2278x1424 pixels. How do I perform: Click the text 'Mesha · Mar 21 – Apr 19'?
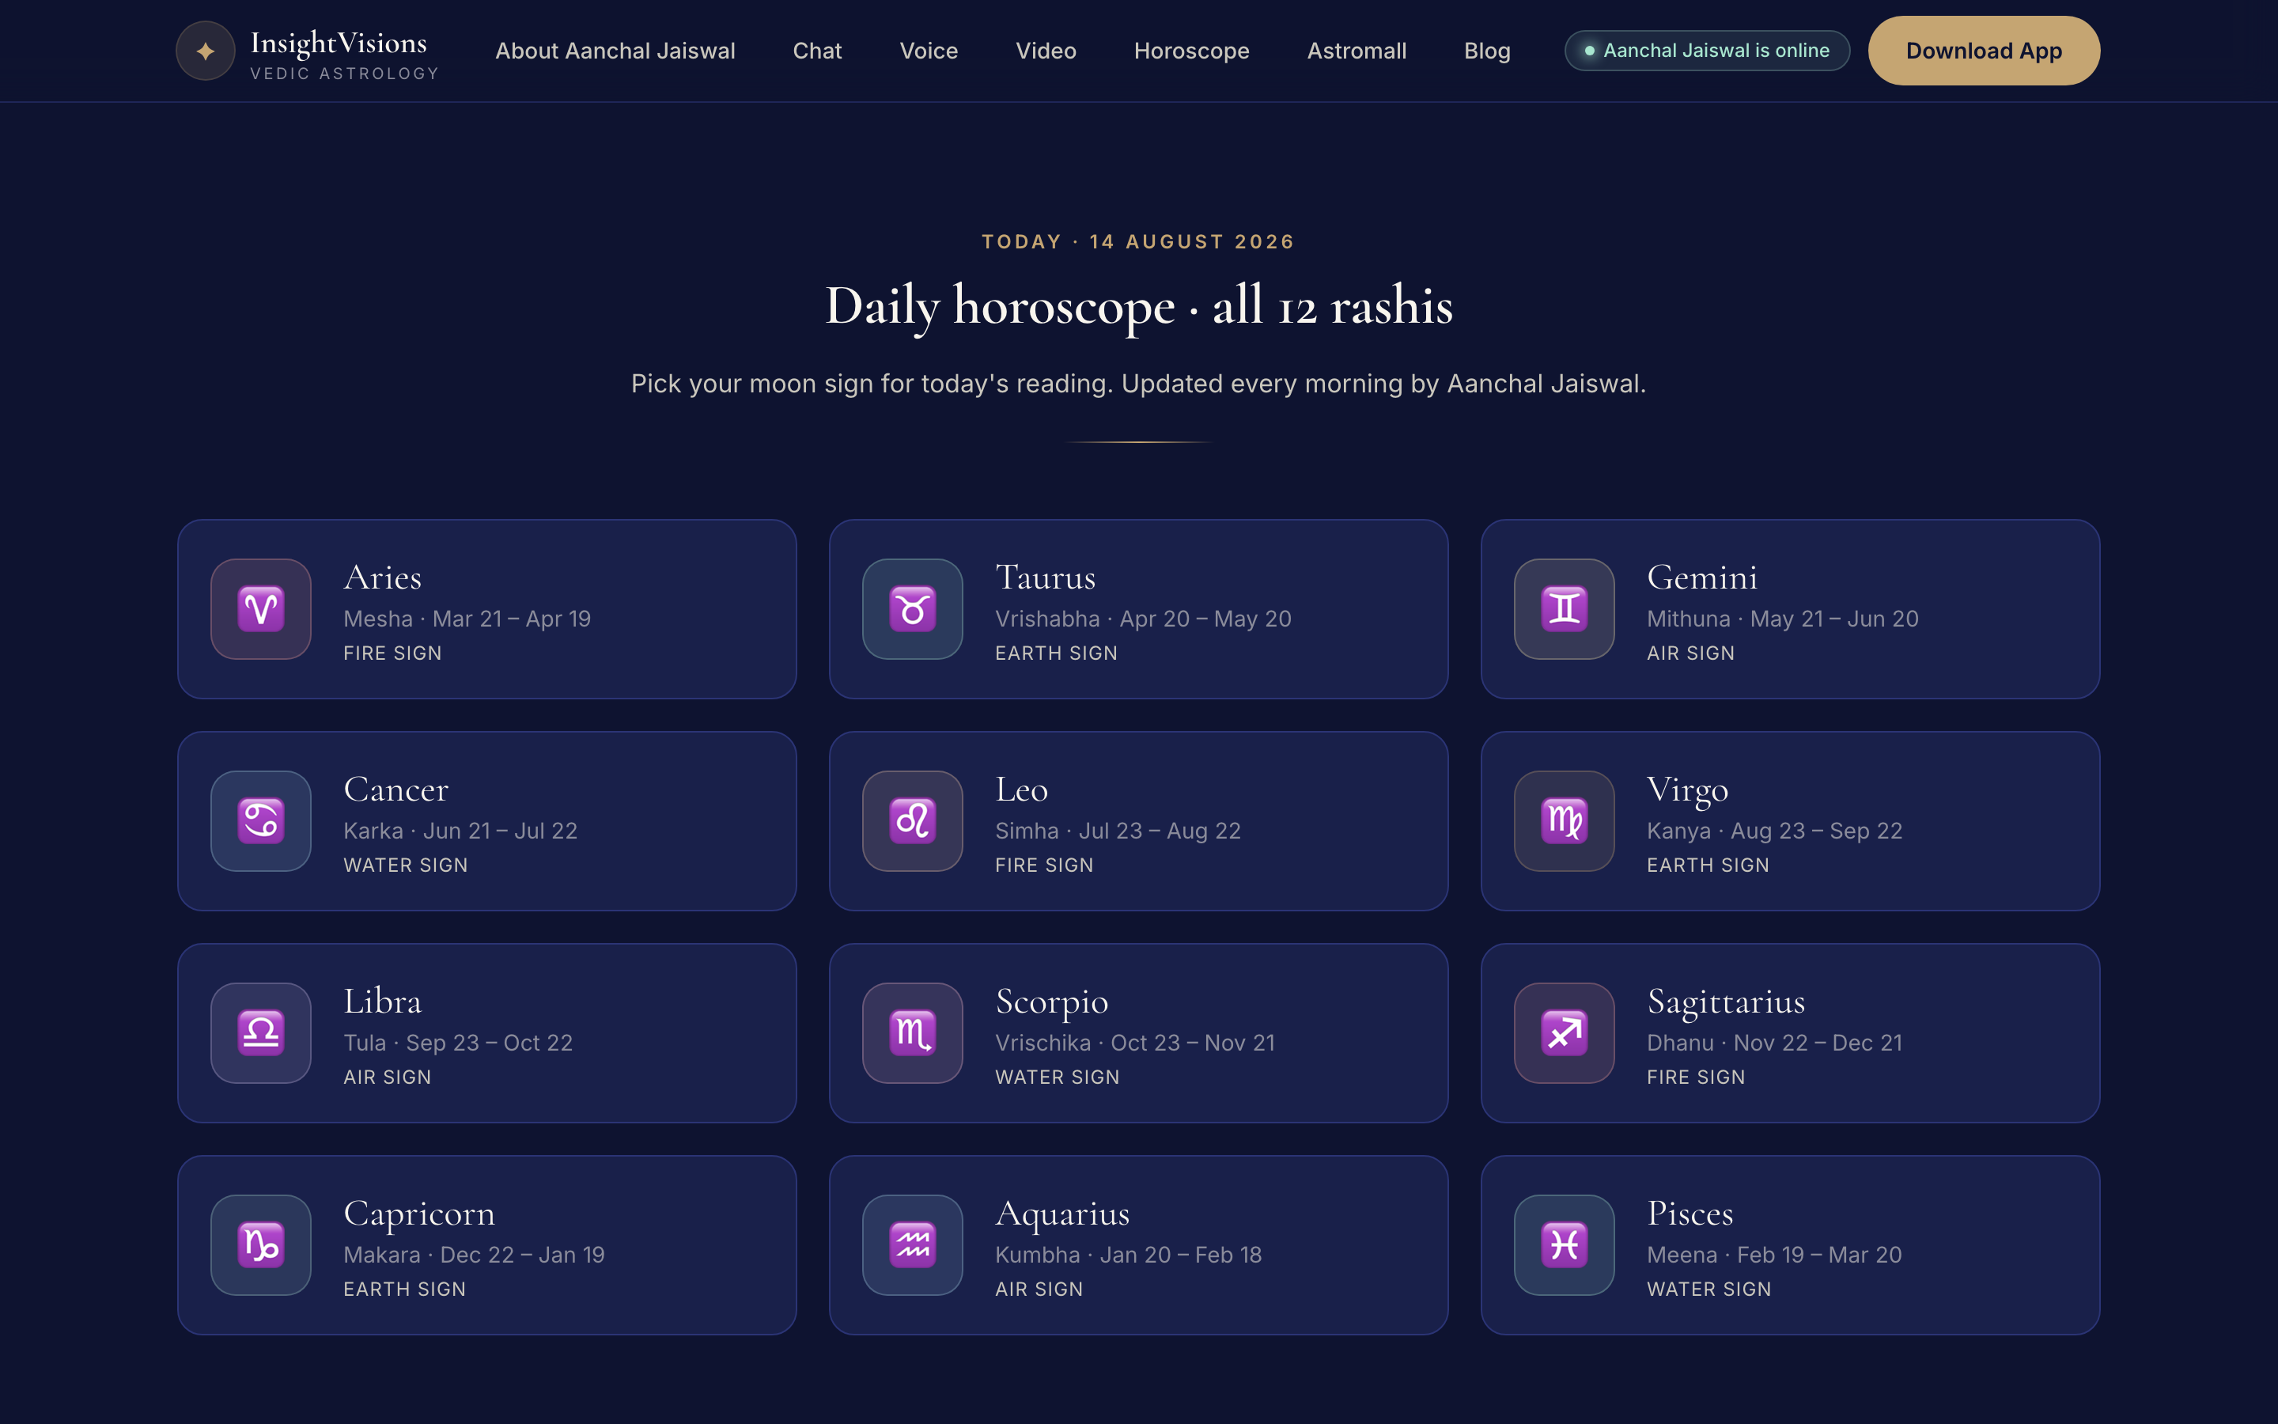(467, 619)
